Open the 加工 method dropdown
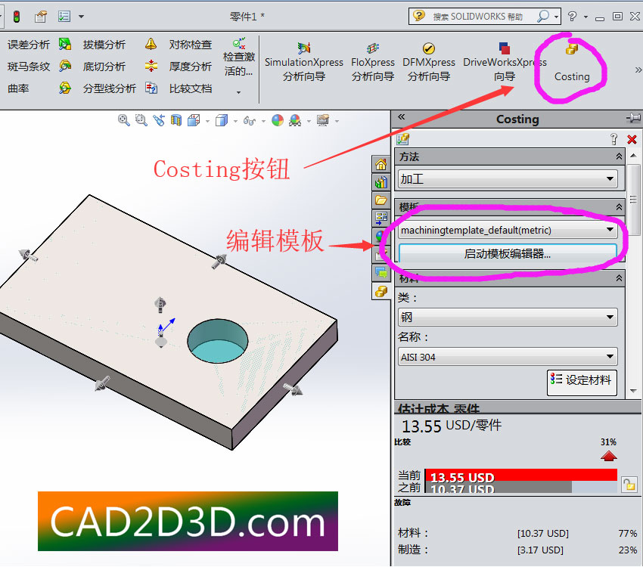 point(508,179)
